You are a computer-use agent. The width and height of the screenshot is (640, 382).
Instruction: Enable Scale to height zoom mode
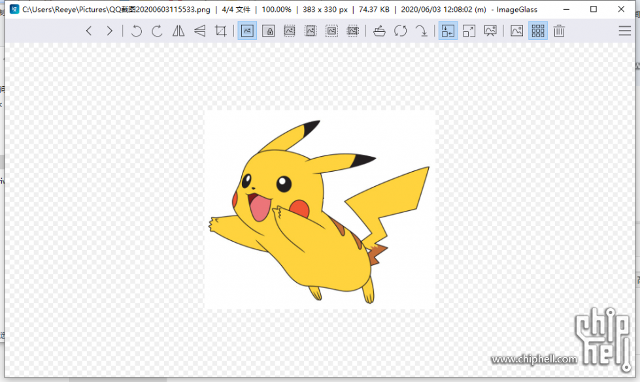(311, 31)
